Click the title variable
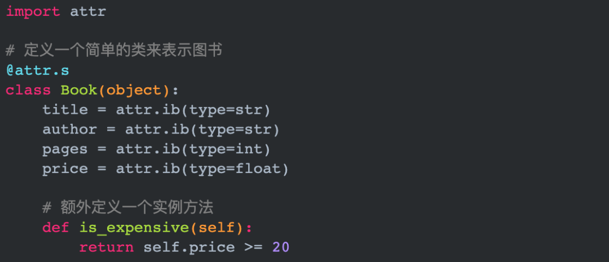The width and height of the screenshot is (609, 262). [65, 110]
